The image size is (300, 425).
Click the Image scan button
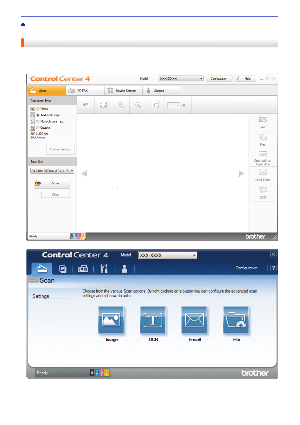pyautogui.click(x=111, y=320)
